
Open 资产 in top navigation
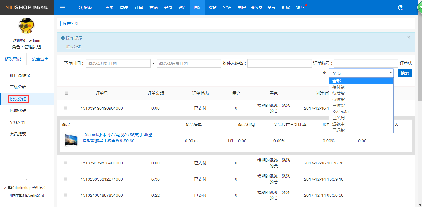point(183,7)
